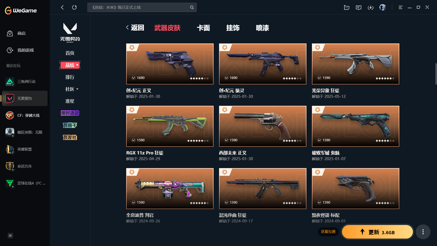Launch 英雄联盟 from the games list
The width and height of the screenshot is (437, 246).
(x=25, y=149)
